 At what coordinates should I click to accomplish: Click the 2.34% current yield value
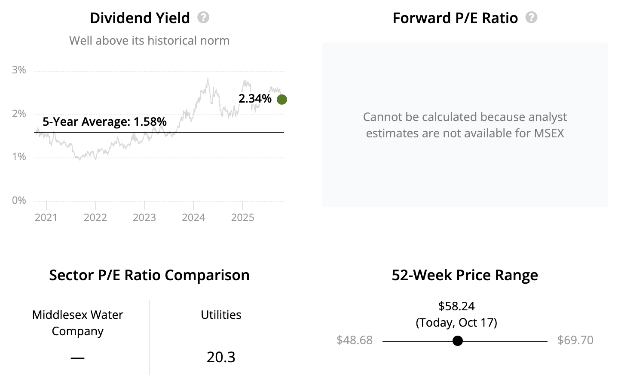[x=255, y=99]
